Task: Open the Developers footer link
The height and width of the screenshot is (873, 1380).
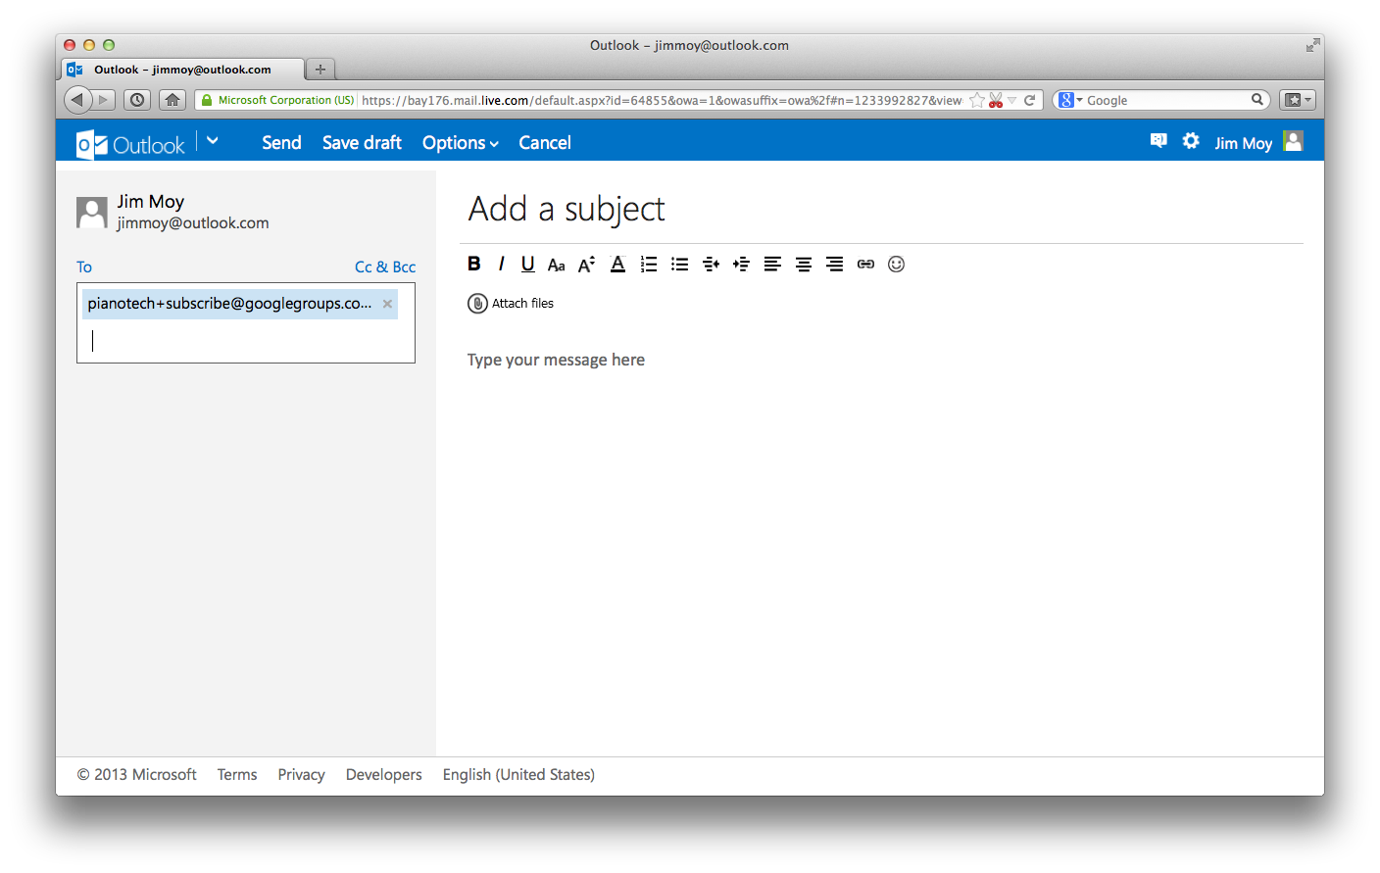Action: (x=384, y=775)
